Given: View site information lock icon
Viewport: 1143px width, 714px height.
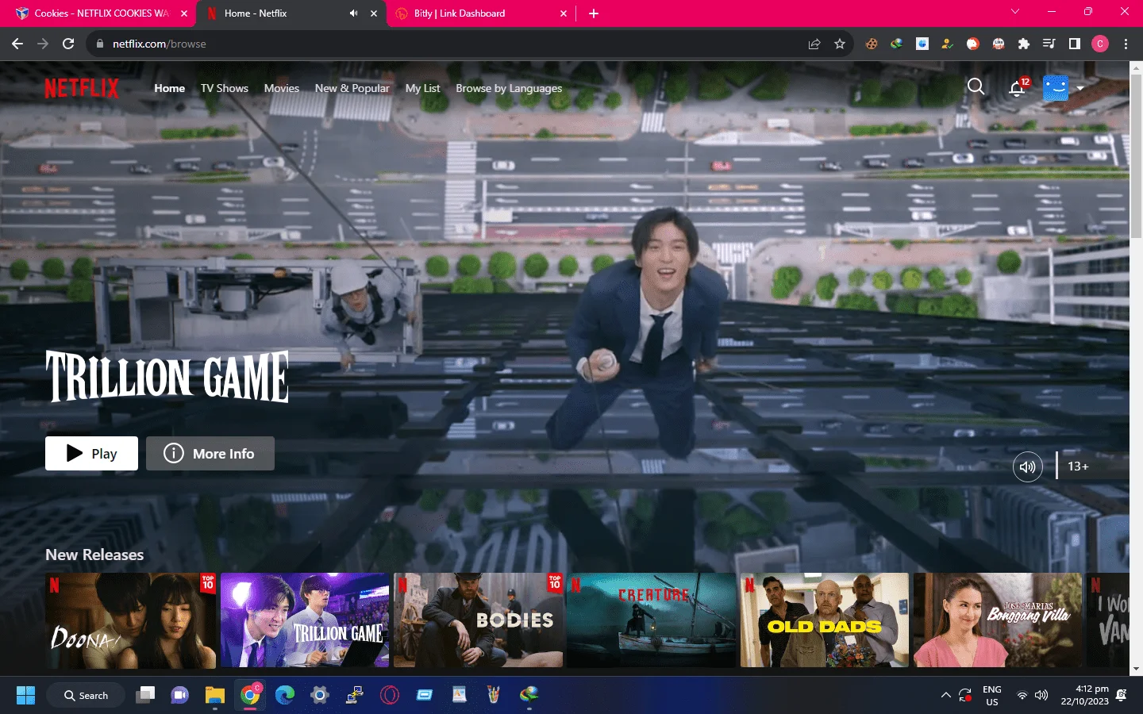Looking at the screenshot, I should (x=100, y=44).
